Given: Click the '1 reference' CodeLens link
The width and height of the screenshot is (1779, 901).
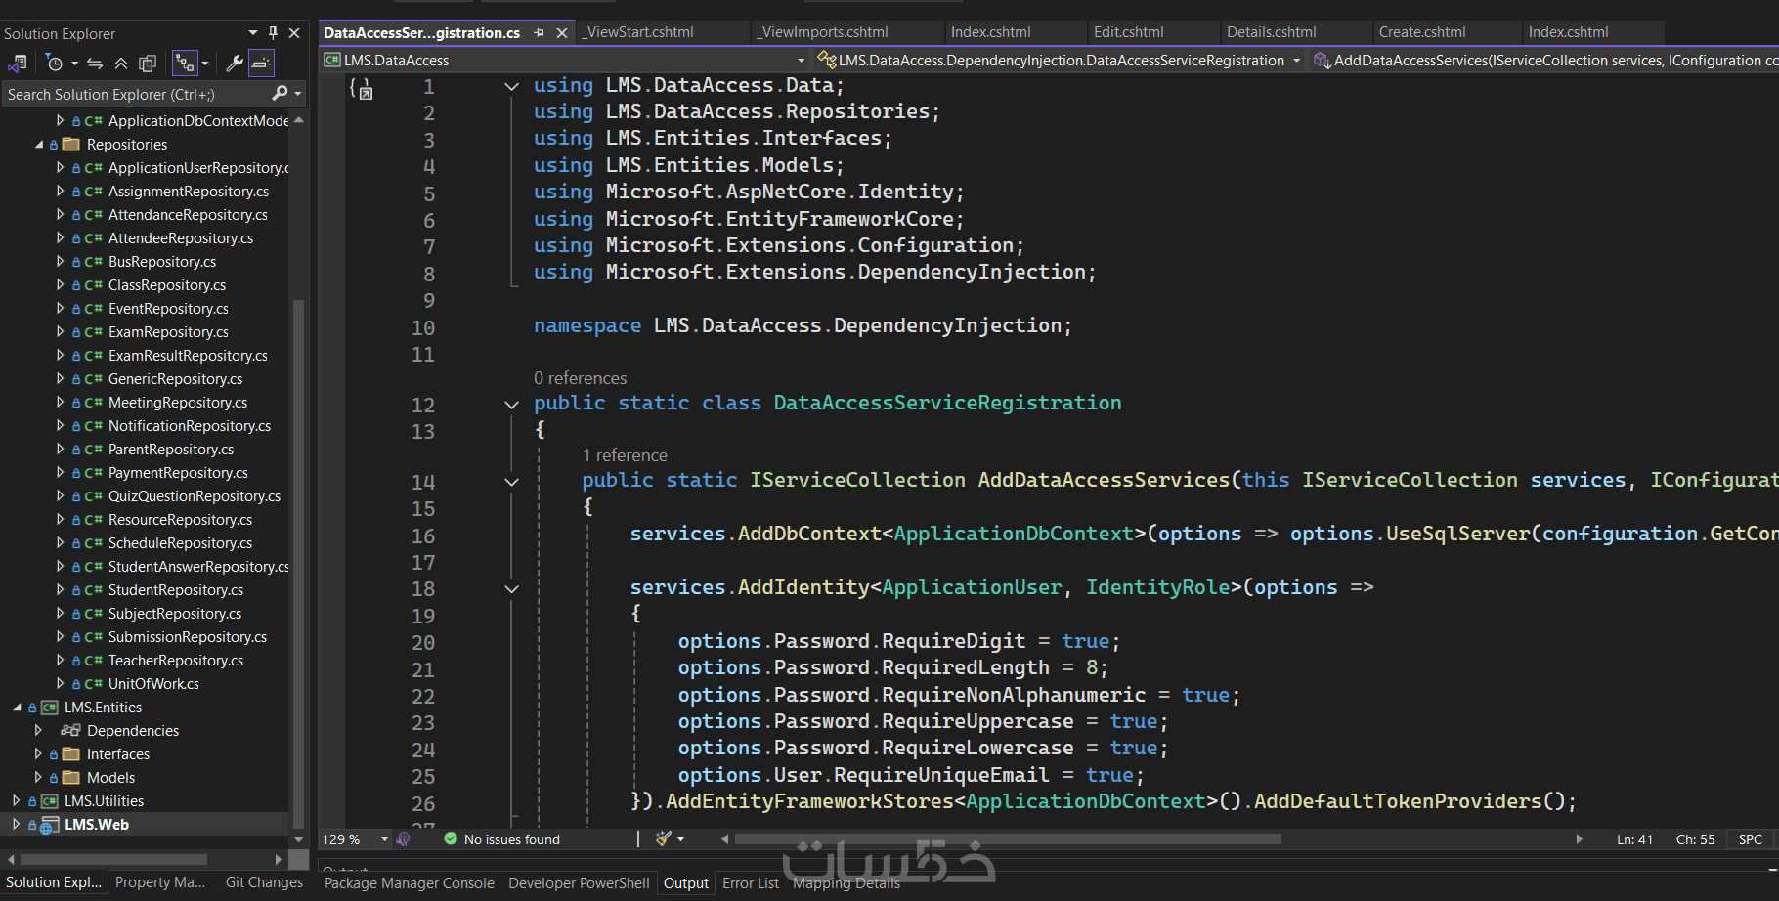Looking at the screenshot, I should 625,455.
